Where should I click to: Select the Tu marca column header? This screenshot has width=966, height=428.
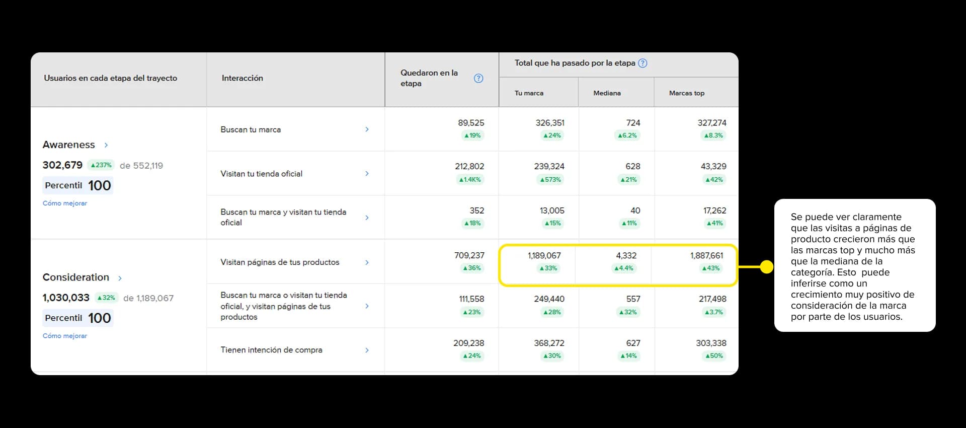point(529,93)
